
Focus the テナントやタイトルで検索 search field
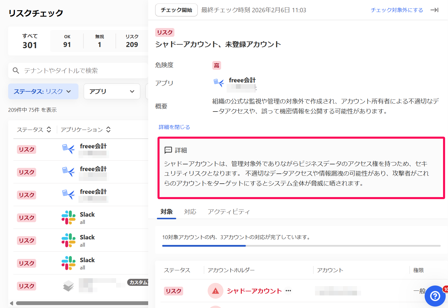78,71
